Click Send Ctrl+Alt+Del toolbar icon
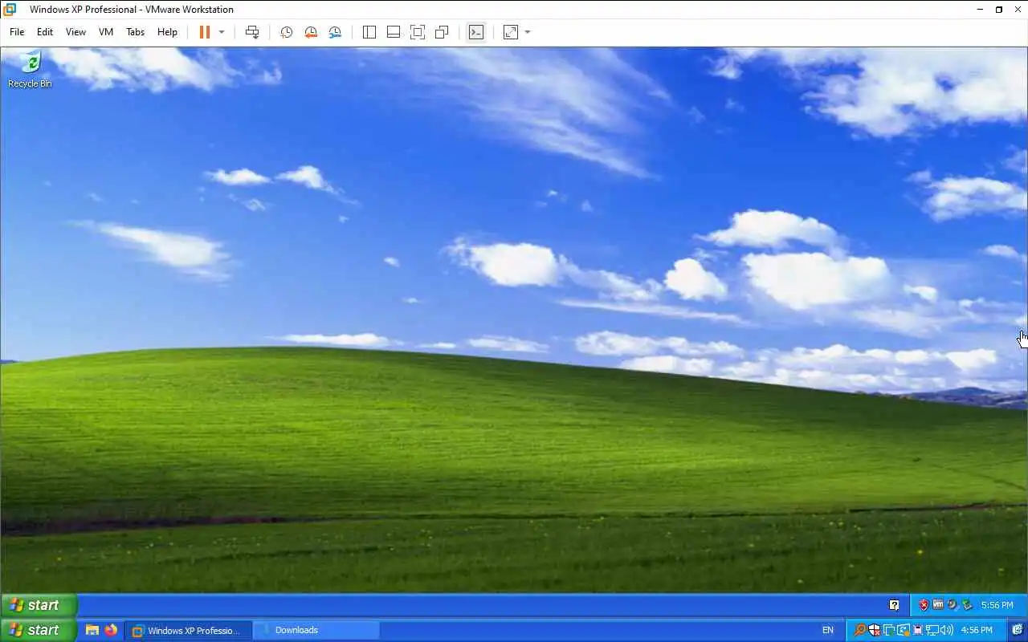 [252, 32]
